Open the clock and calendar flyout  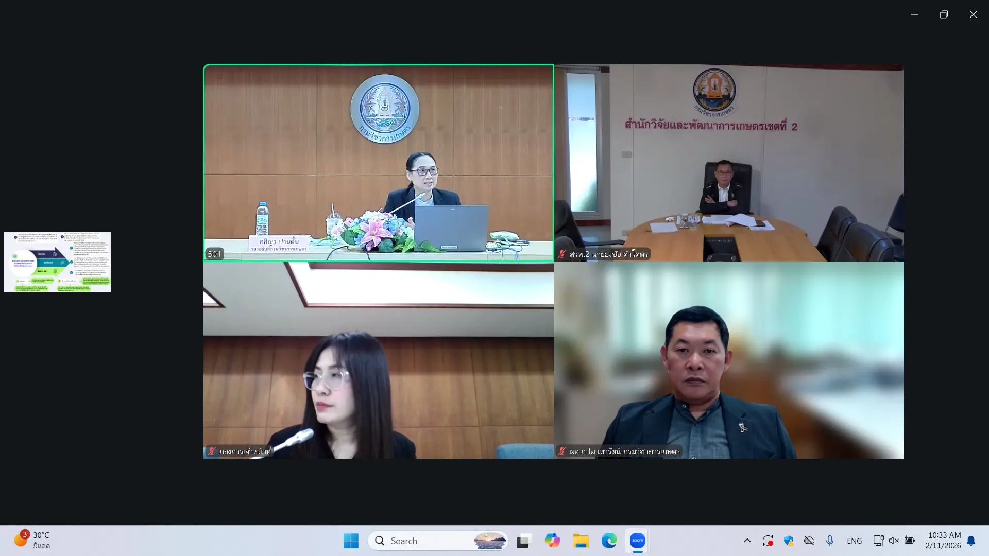(943, 541)
